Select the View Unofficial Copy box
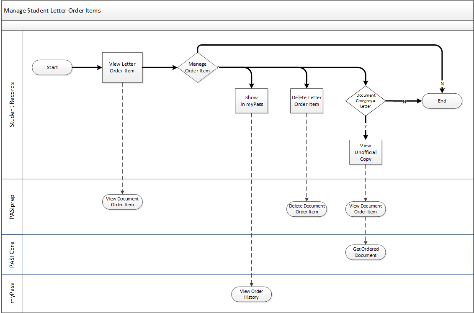Viewport: 474px width, 313px height. pos(366,152)
